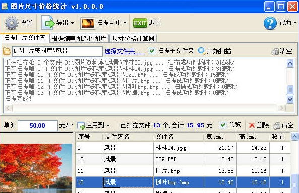The width and height of the screenshot is (299, 193).
Task: Click 风景 folder cell in row 10
Action: click(x=128, y=159)
